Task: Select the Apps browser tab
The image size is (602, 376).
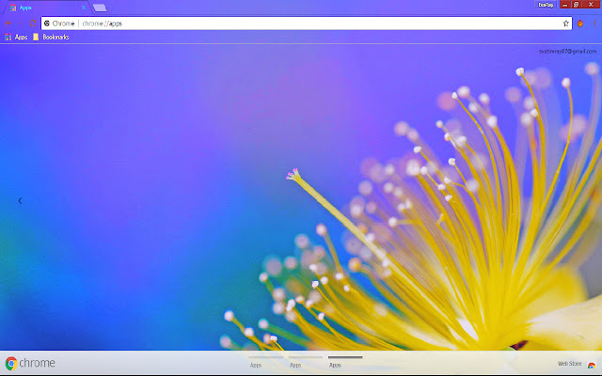Action: tap(46, 8)
